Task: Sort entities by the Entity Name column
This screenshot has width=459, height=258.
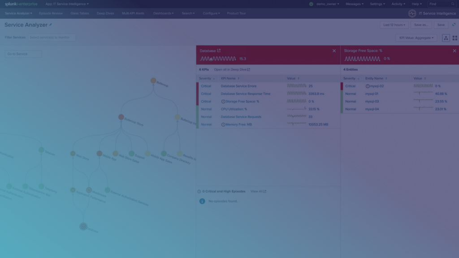Action: [376, 78]
